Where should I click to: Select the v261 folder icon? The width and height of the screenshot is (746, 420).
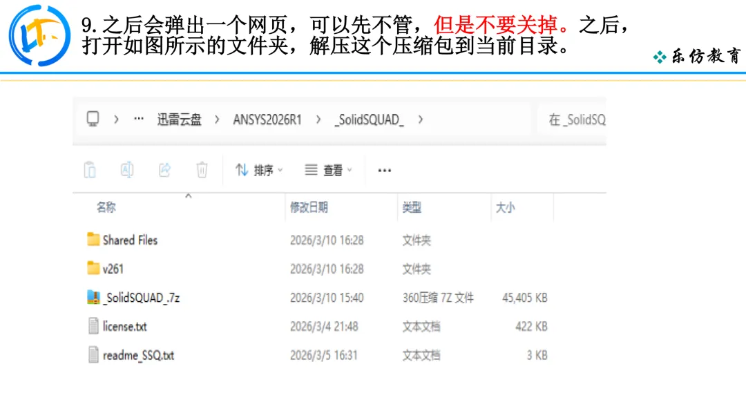click(x=93, y=268)
